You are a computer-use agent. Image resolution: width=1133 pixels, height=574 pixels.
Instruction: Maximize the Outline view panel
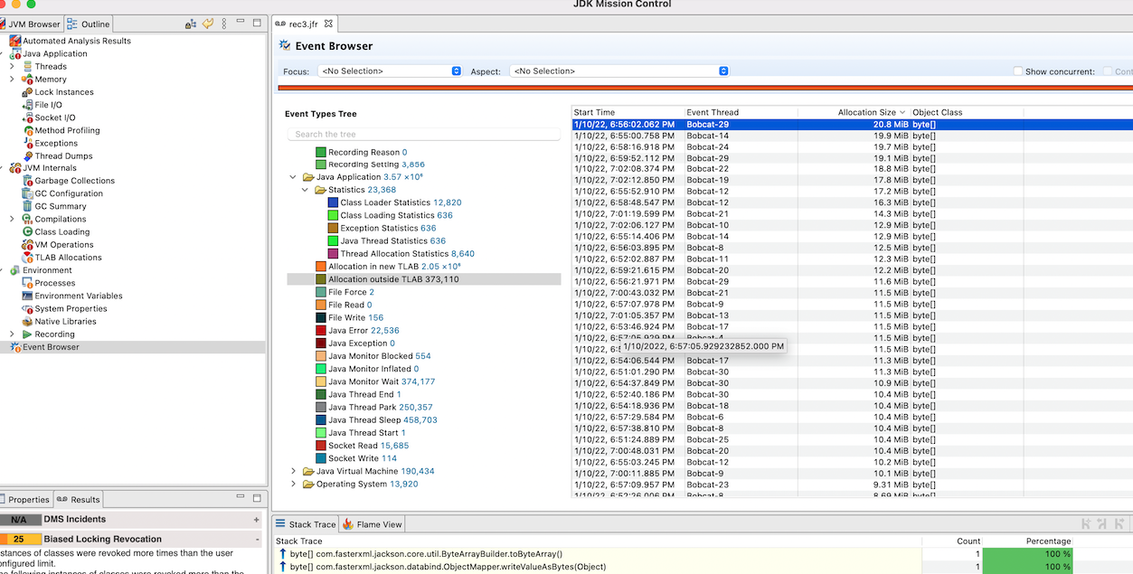(258, 23)
